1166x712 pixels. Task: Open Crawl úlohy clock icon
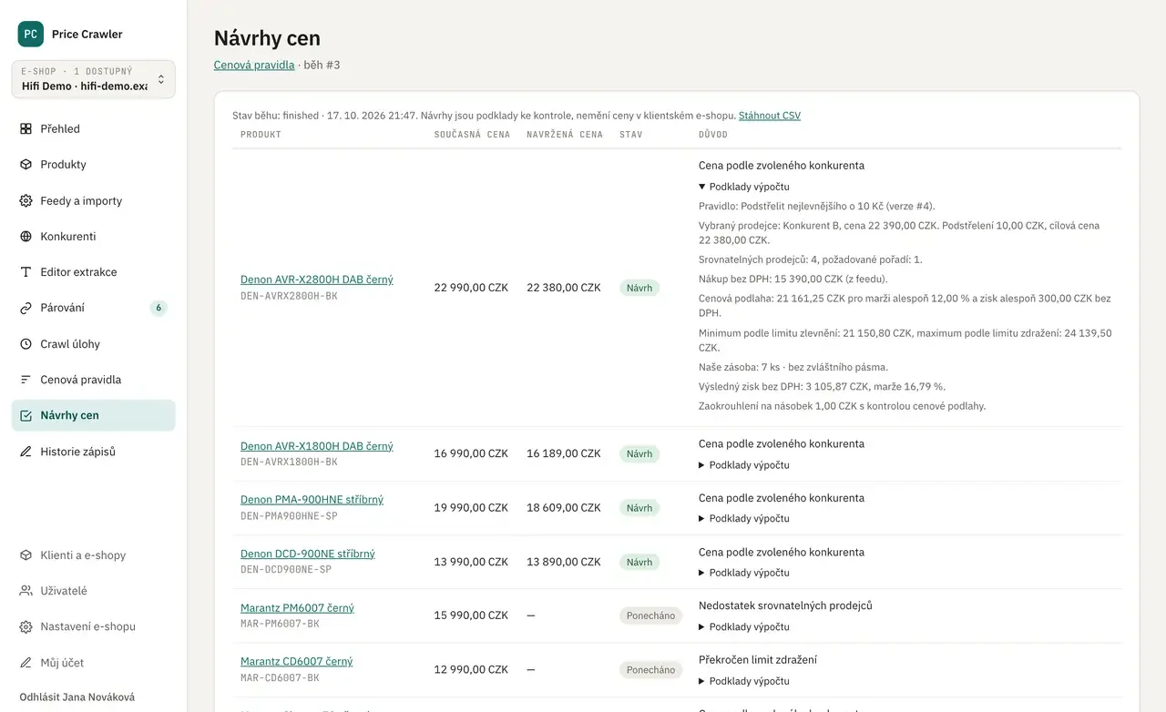[26, 344]
